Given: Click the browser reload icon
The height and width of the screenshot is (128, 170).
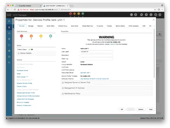Looking at the screenshot, I should [15, 10].
